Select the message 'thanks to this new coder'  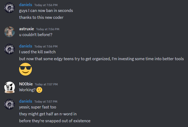click(x=41, y=17)
